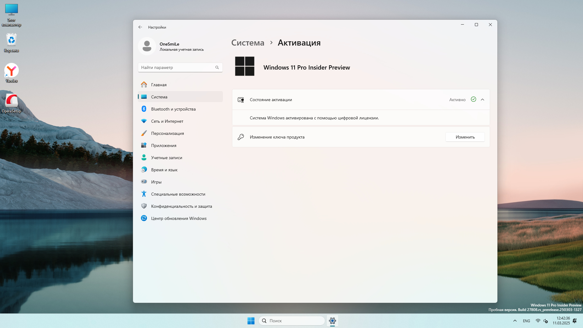Click the Изменить product key button
This screenshot has height=328, width=583.
click(x=465, y=137)
